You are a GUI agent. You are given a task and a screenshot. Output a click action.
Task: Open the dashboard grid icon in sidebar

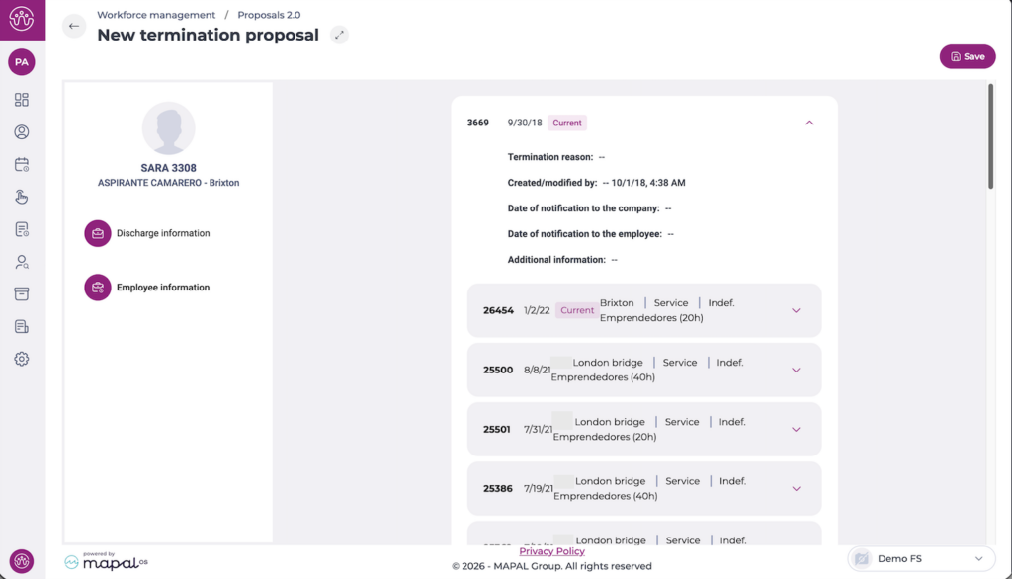point(22,100)
